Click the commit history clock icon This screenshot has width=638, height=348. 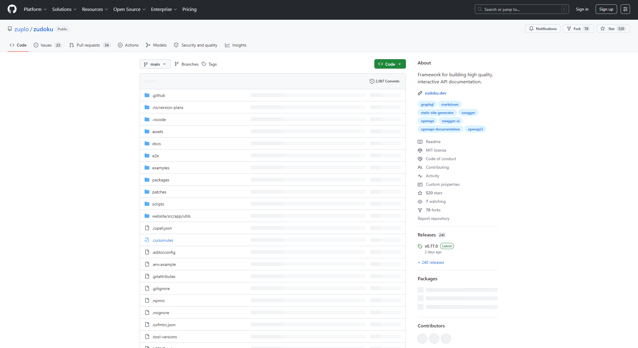click(x=372, y=81)
